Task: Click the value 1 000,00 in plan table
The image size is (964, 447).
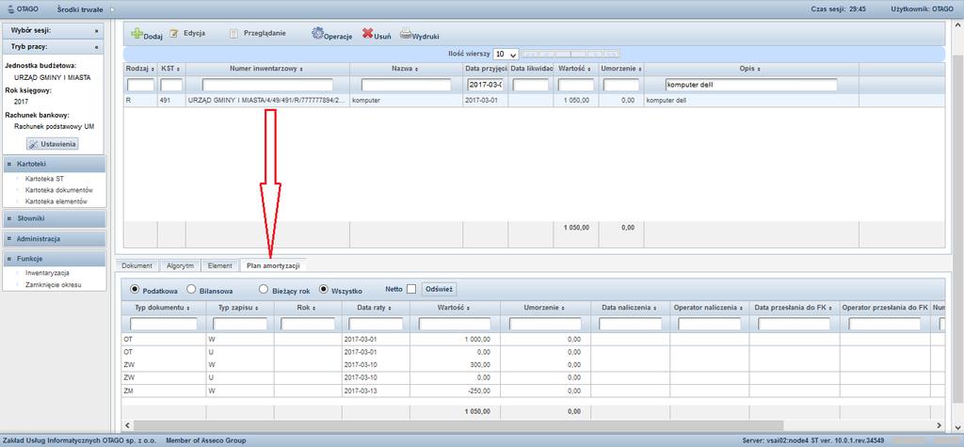Action: [x=477, y=339]
